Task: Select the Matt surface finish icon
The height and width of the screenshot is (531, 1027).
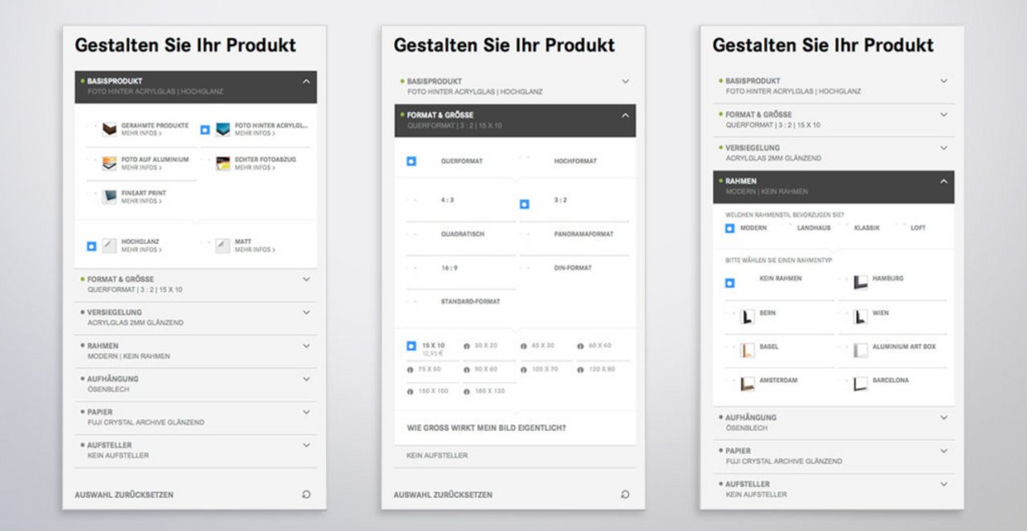Action: coord(223,245)
